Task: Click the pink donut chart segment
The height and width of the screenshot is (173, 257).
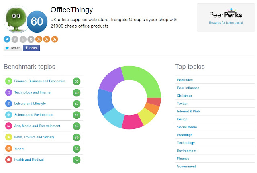Action: [132, 122]
